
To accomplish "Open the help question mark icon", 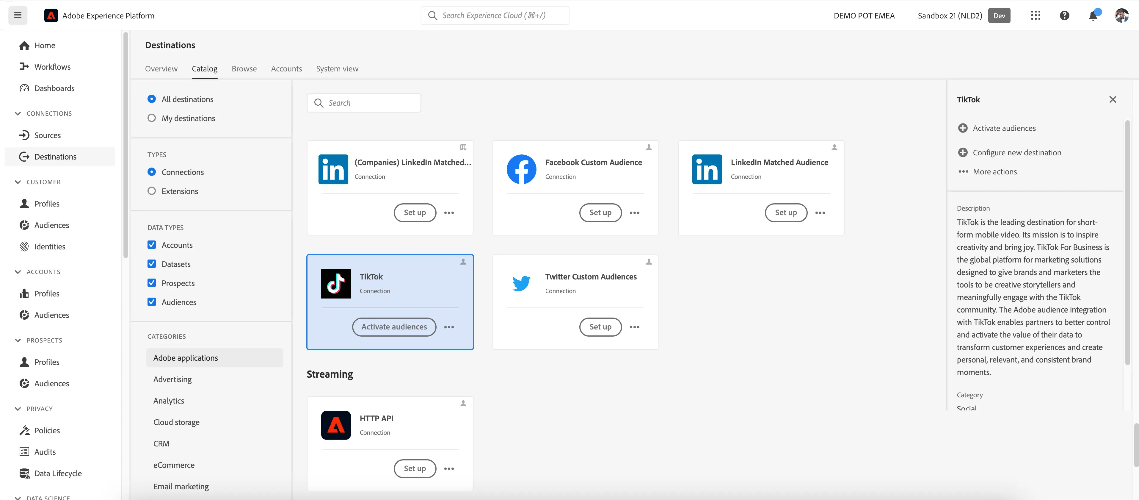I will (1064, 15).
